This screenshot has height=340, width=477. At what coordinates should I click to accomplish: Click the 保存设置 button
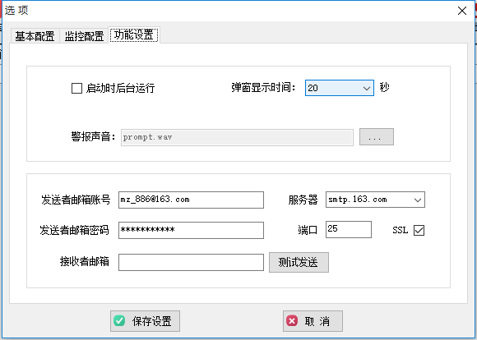(x=145, y=321)
